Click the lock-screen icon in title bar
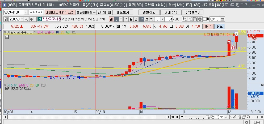 [x=237, y=5]
